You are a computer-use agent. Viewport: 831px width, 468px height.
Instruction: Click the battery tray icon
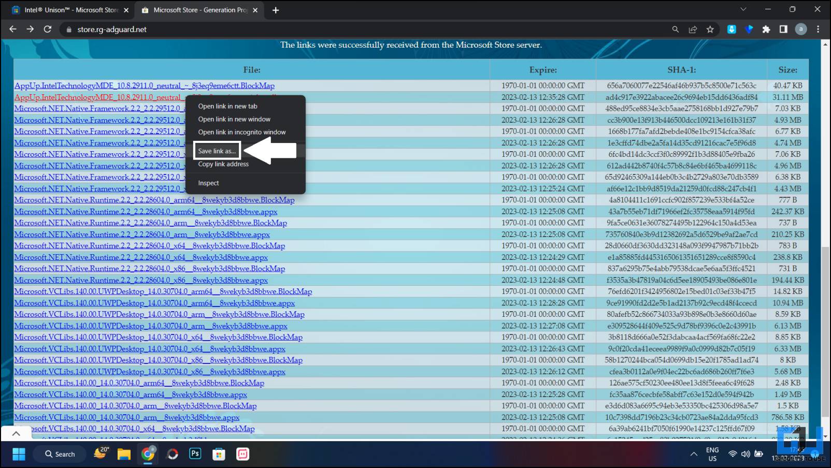coord(758,454)
